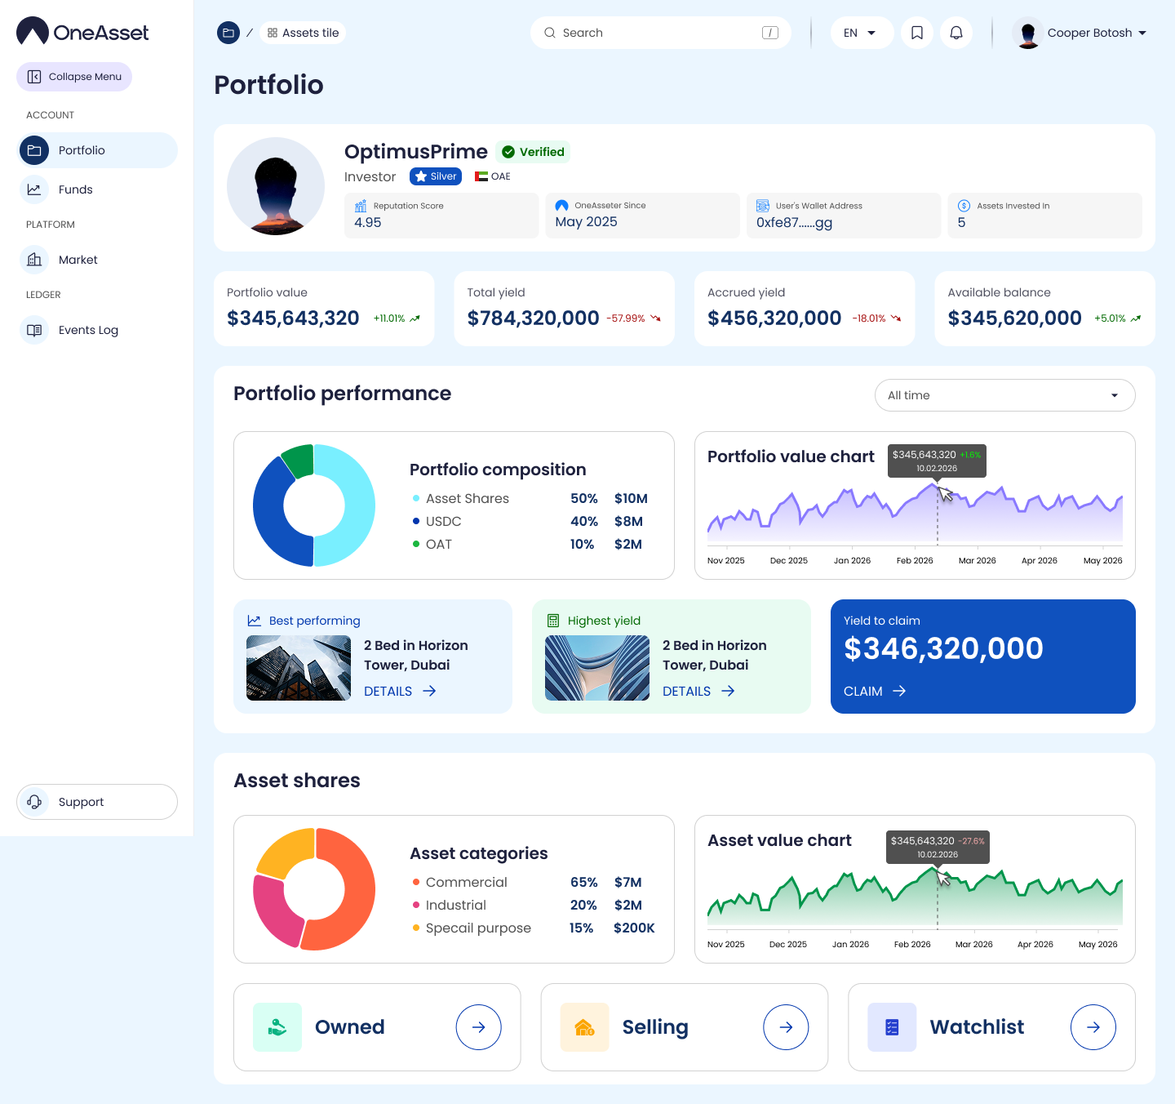Click the Support button

tap(97, 802)
